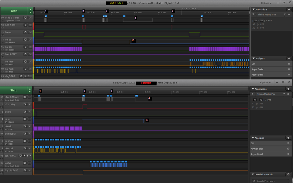Click ble-cs gear icon in upper window
The image size is (293, 183).
click(x=26, y=40)
